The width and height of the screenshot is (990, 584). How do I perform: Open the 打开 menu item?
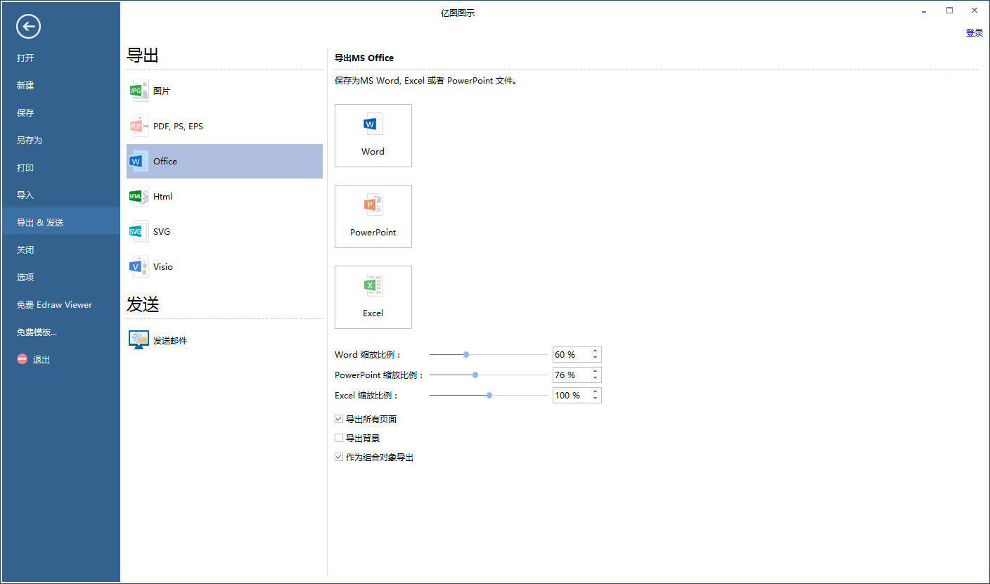tap(60, 58)
